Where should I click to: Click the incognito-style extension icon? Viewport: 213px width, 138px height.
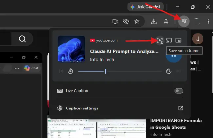(x=166, y=21)
